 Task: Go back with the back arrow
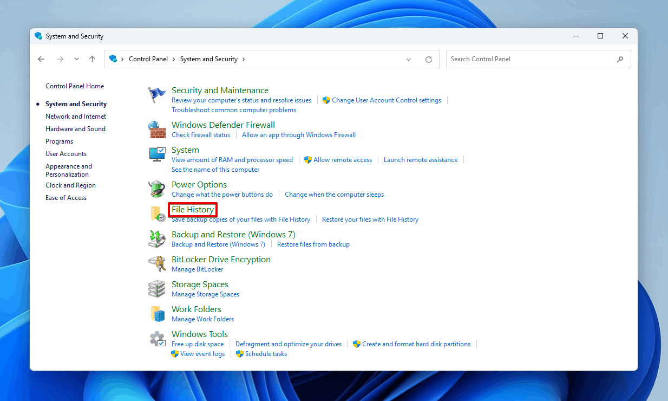click(41, 59)
